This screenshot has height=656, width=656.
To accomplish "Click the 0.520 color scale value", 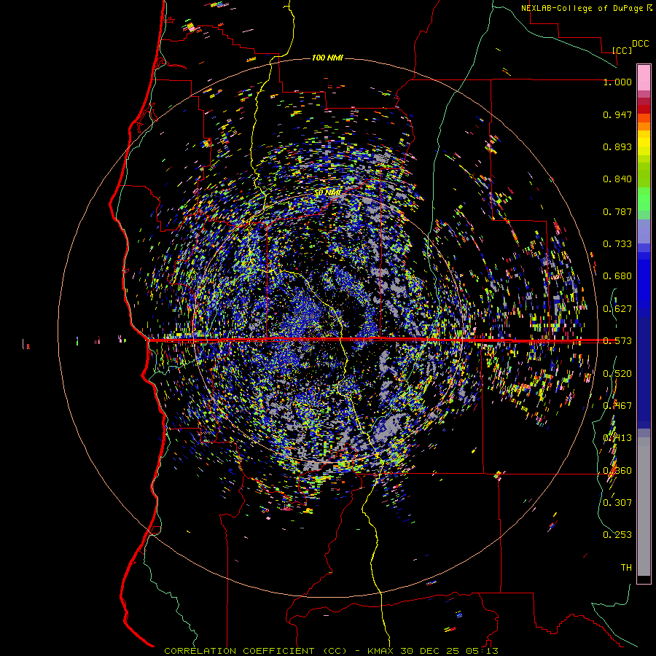I will [617, 374].
